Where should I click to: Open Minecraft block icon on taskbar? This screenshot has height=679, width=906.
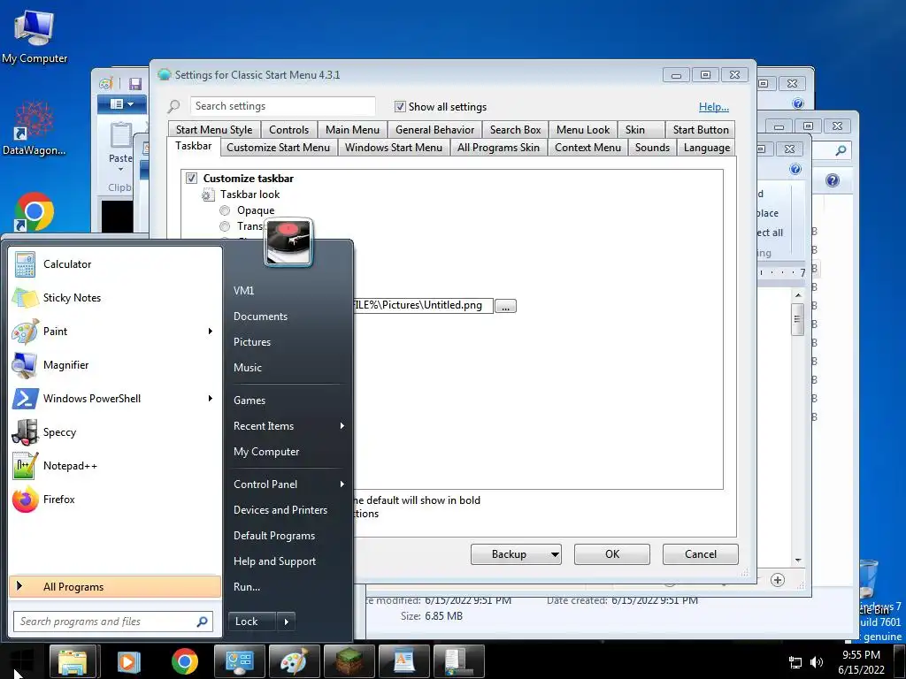coord(349,661)
